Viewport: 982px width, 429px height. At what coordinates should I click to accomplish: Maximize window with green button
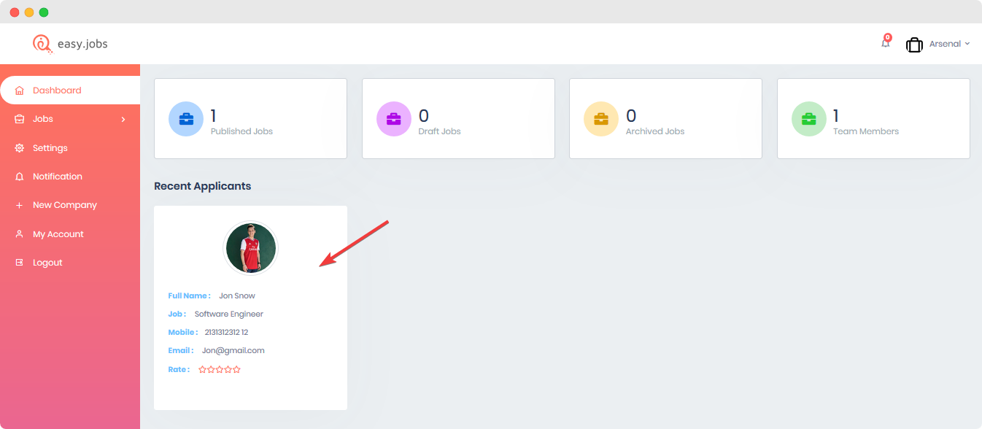[44, 12]
